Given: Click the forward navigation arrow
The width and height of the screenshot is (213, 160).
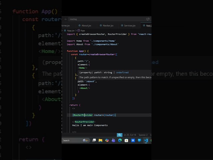Looking at the screenshot, I should (65, 19).
